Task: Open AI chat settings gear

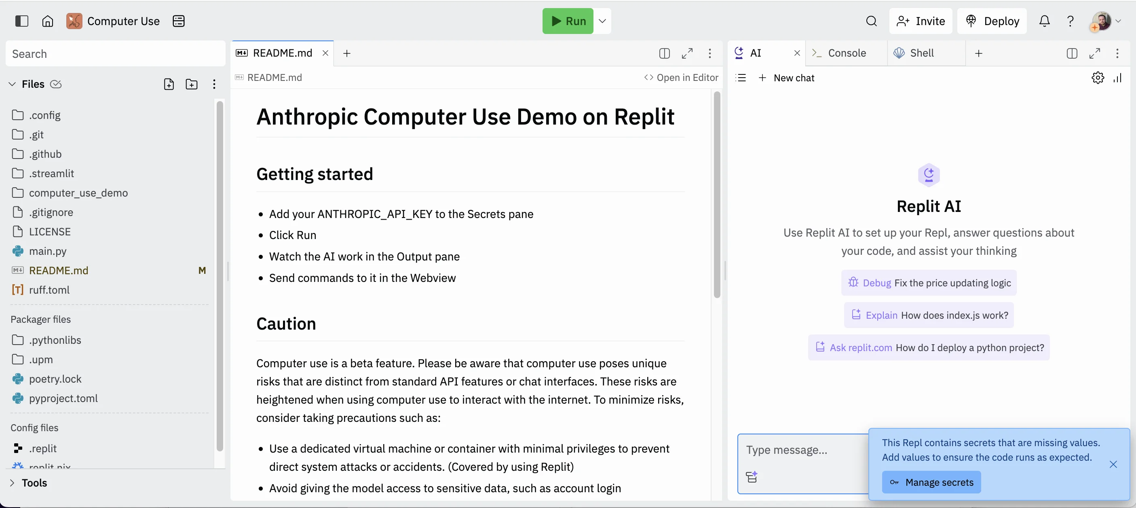Action: click(x=1097, y=78)
